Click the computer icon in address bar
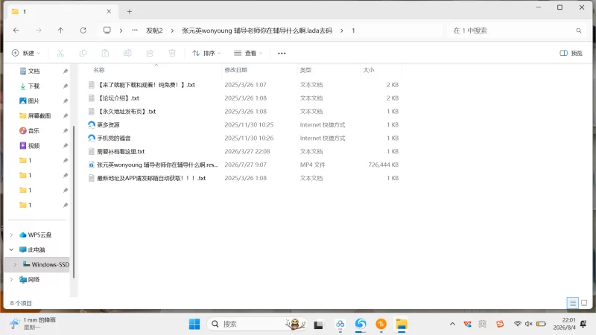The height and width of the screenshot is (335, 596). tap(107, 31)
